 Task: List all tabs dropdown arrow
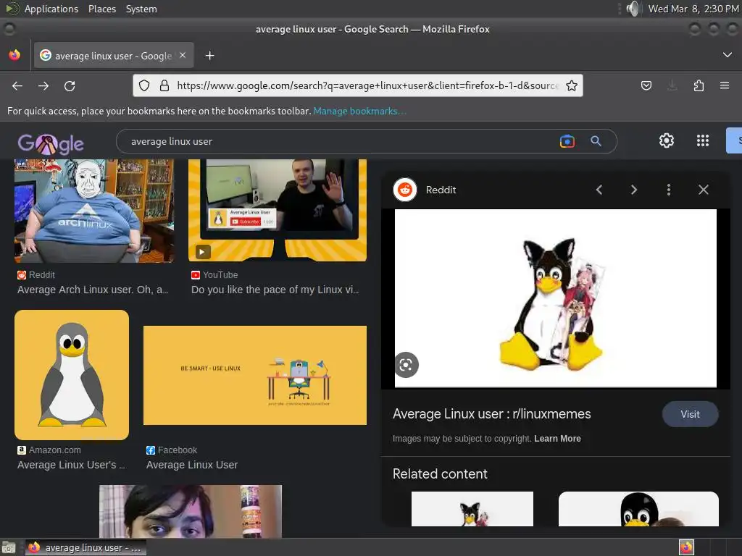pos(728,55)
